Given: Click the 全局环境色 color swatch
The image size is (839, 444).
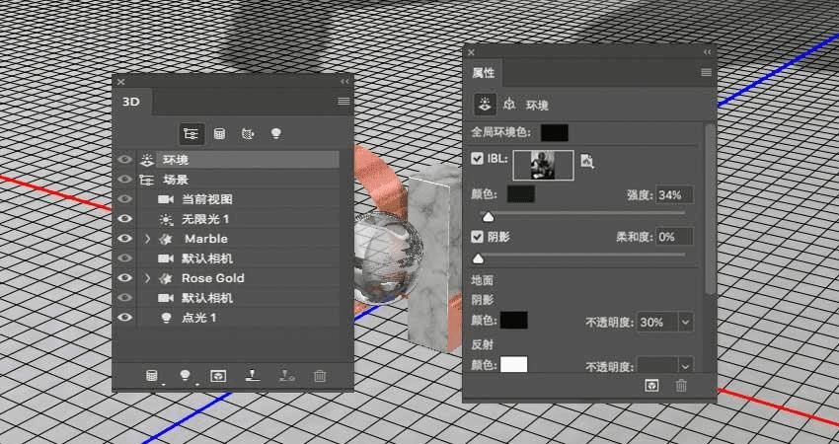Looking at the screenshot, I should [555, 132].
